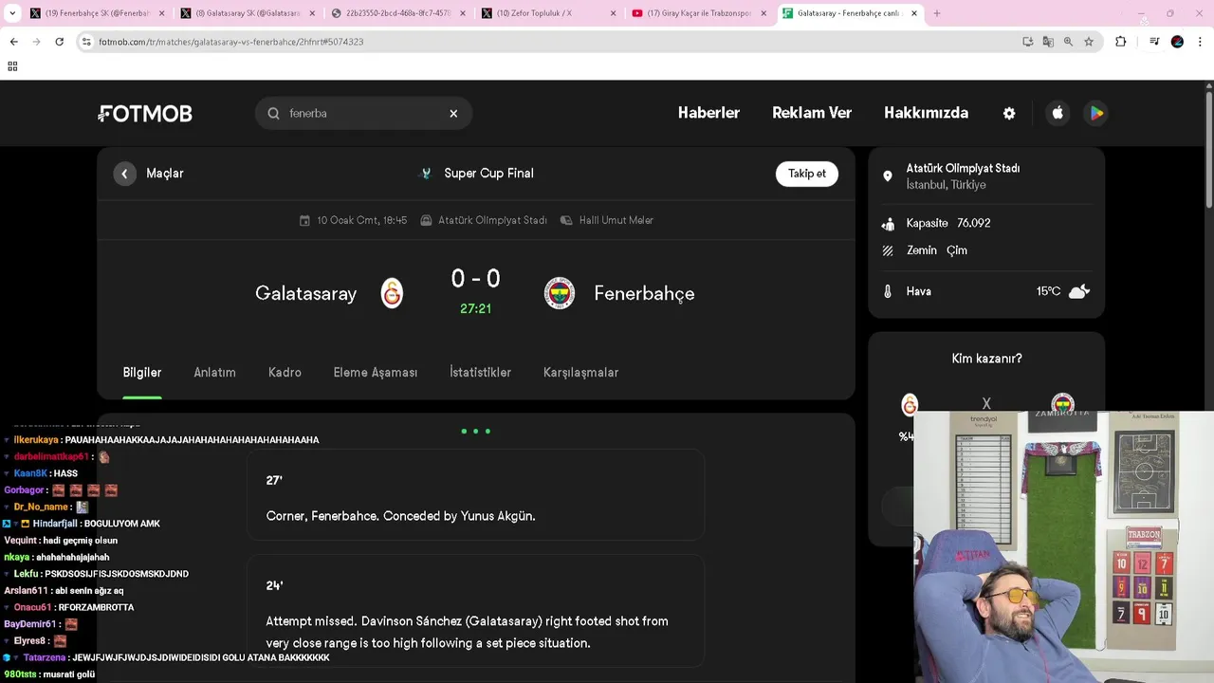Screen dimensions: 1214x683
Task: Open Reklam Ver link
Action: pos(812,113)
